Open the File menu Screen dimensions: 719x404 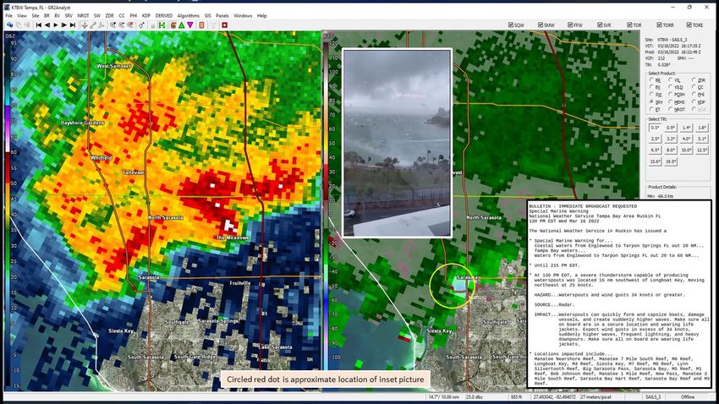click(x=9, y=15)
